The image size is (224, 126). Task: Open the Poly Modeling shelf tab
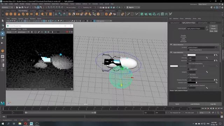(x=23, y=11)
